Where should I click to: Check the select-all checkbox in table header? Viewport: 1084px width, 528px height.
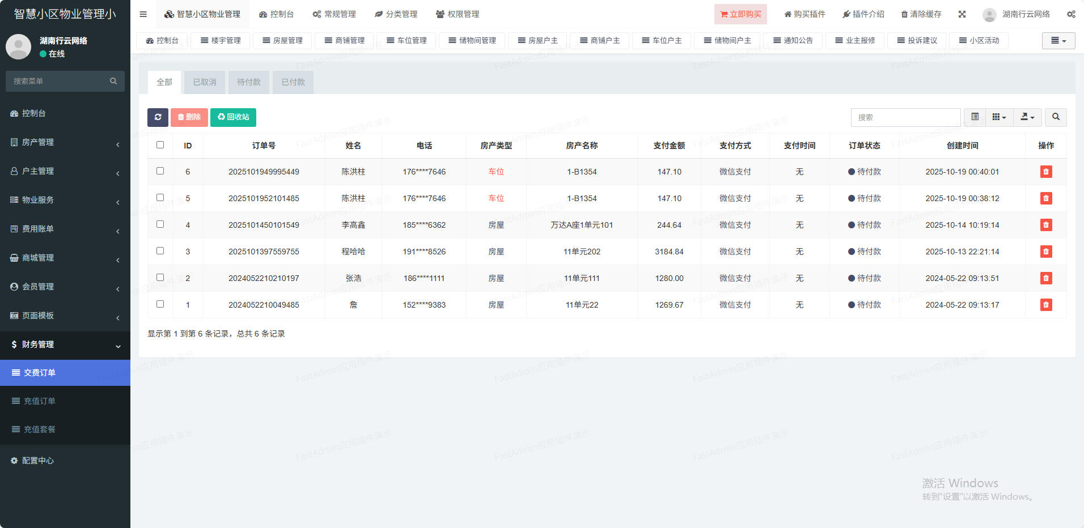(x=160, y=145)
